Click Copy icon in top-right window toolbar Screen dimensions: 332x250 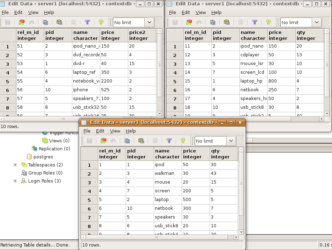pos(213,22)
